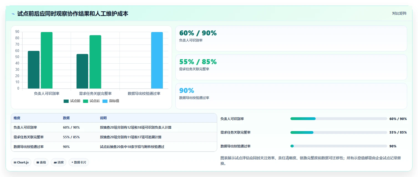Click the 需求任务关联完整率 table row name

(29, 137)
